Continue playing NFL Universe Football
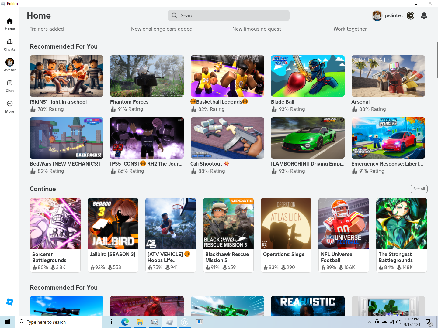The image size is (438, 328). coord(344,235)
